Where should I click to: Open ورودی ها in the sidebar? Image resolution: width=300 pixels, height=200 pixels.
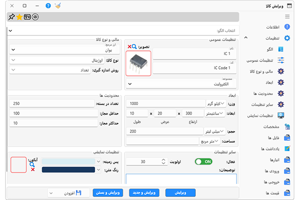point(272,171)
